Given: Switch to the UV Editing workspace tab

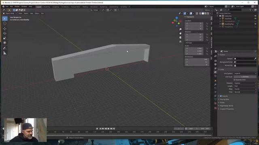Looking at the screenshot, I should pos(65,7).
